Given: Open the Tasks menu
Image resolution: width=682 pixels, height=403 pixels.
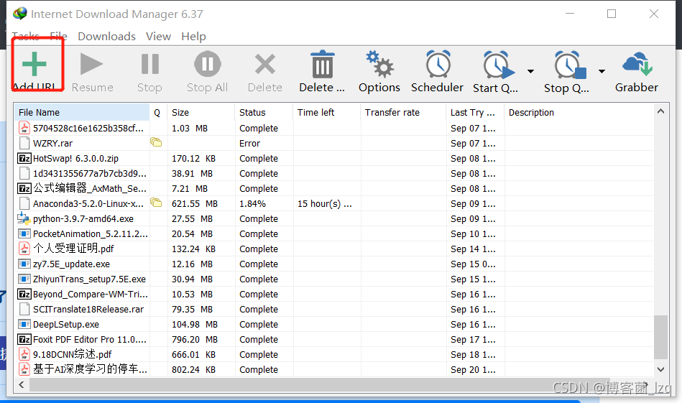Looking at the screenshot, I should pyautogui.click(x=25, y=36).
